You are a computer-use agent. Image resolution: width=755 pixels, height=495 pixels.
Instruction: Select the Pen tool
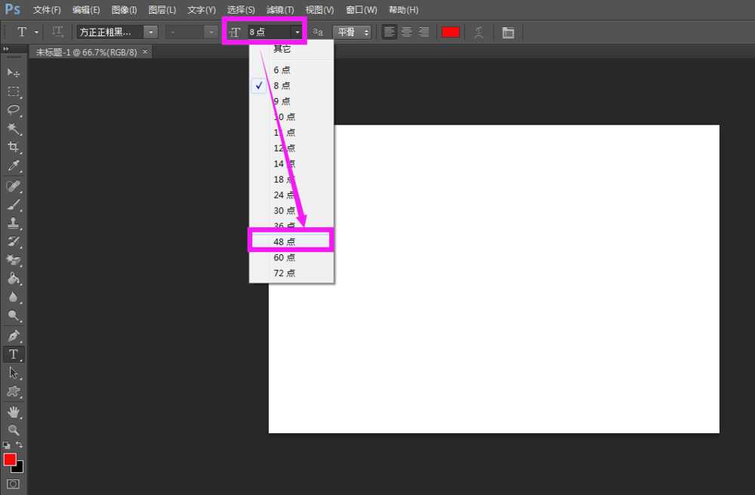[13, 335]
